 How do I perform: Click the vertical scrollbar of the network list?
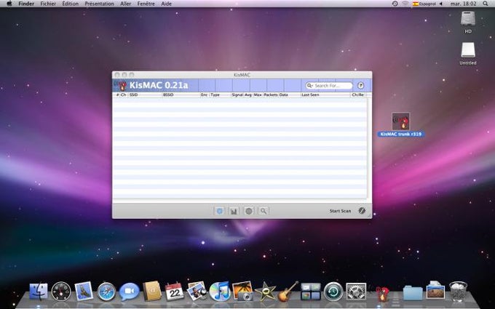click(369, 148)
